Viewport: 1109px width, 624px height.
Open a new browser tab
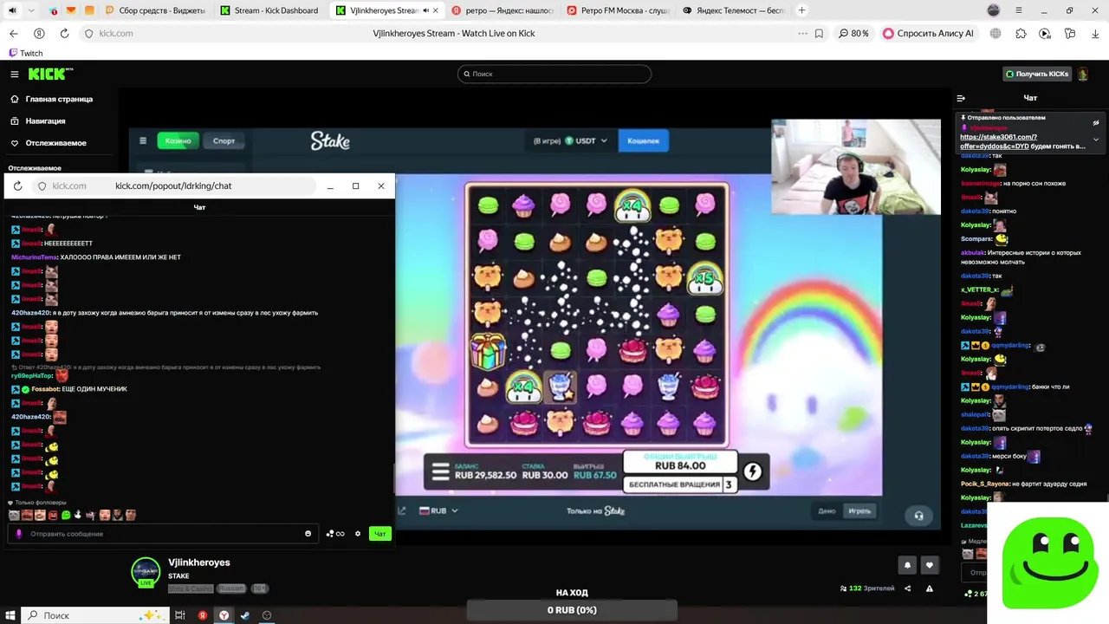click(x=801, y=10)
